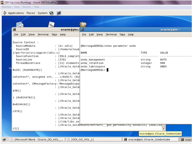Open the VirtualBox Help menu
The width and height of the screenshot is (192, 144).
(36, 7)
